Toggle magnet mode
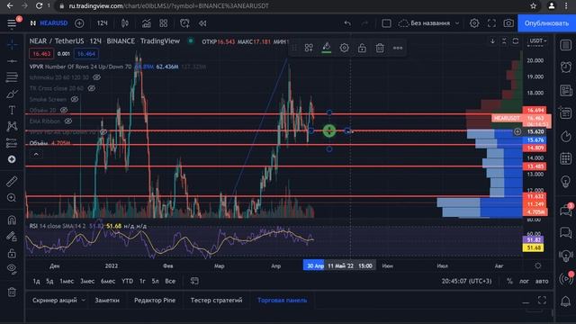Screen dimensions: 576x324 (x=12, y=220)
